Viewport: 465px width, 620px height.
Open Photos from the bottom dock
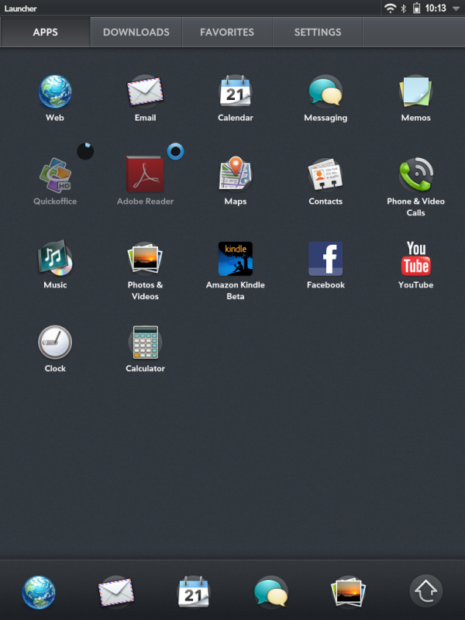point(347,592)
